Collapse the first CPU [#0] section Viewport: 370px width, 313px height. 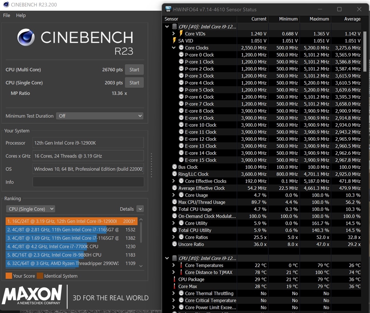point(167,26)
